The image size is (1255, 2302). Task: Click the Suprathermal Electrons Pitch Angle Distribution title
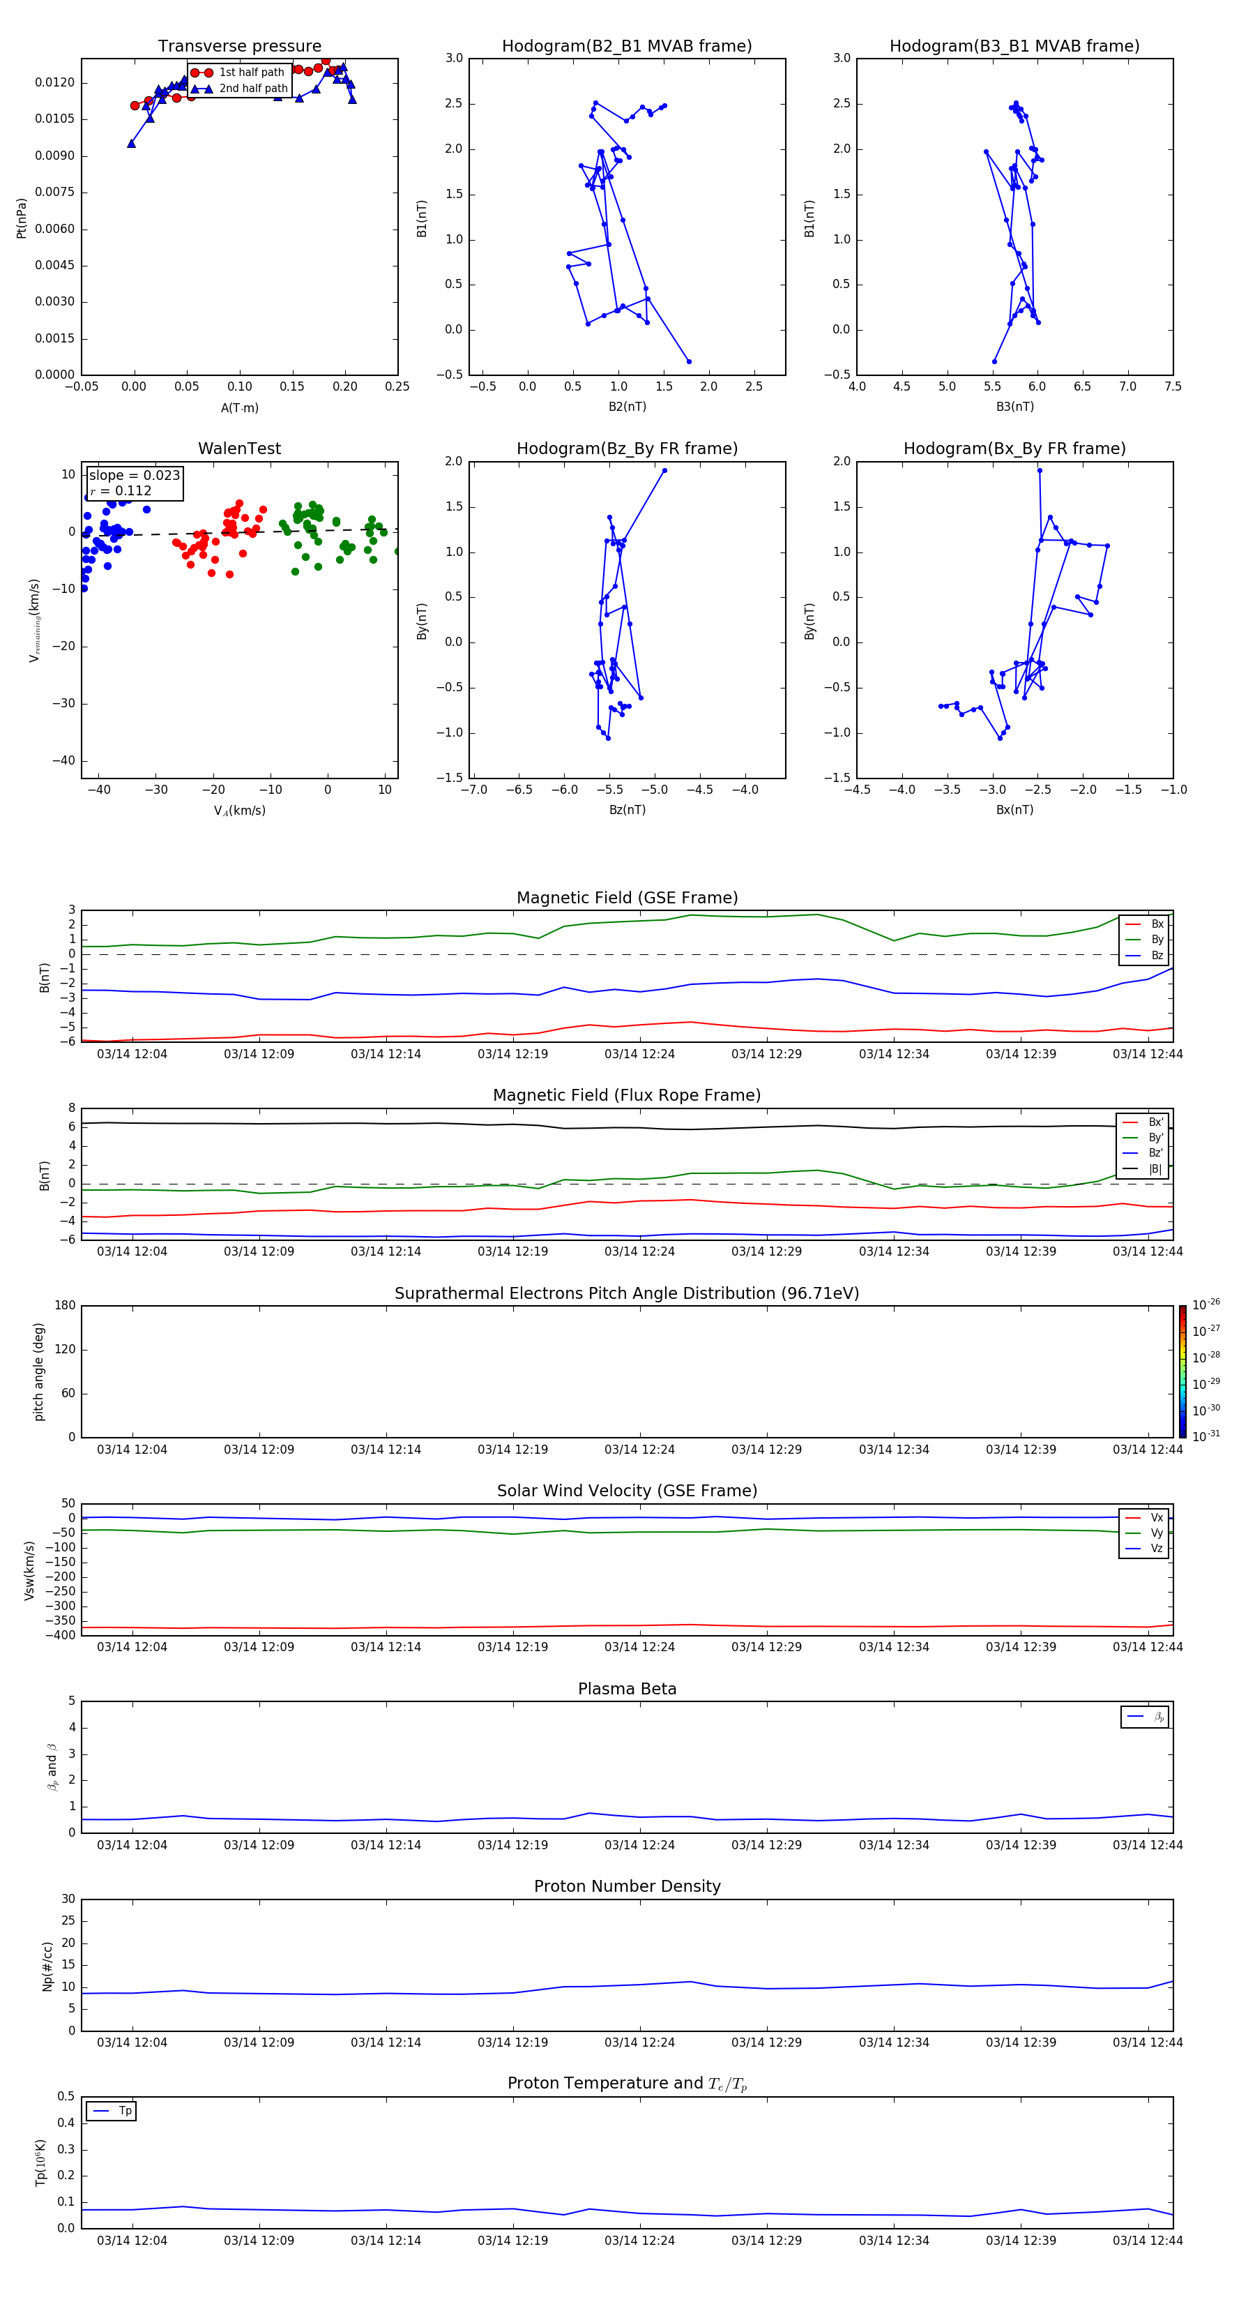pos(627,1294)
